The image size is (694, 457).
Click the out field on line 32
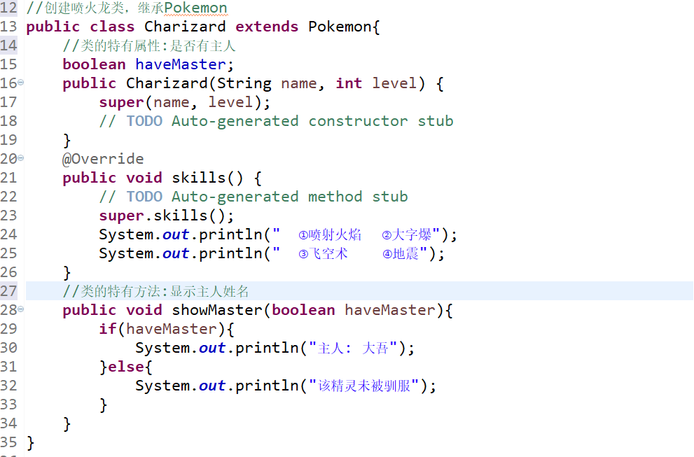(212, 386)
